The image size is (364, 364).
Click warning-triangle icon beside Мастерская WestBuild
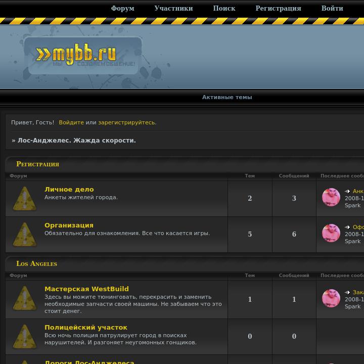click(25, 298)
